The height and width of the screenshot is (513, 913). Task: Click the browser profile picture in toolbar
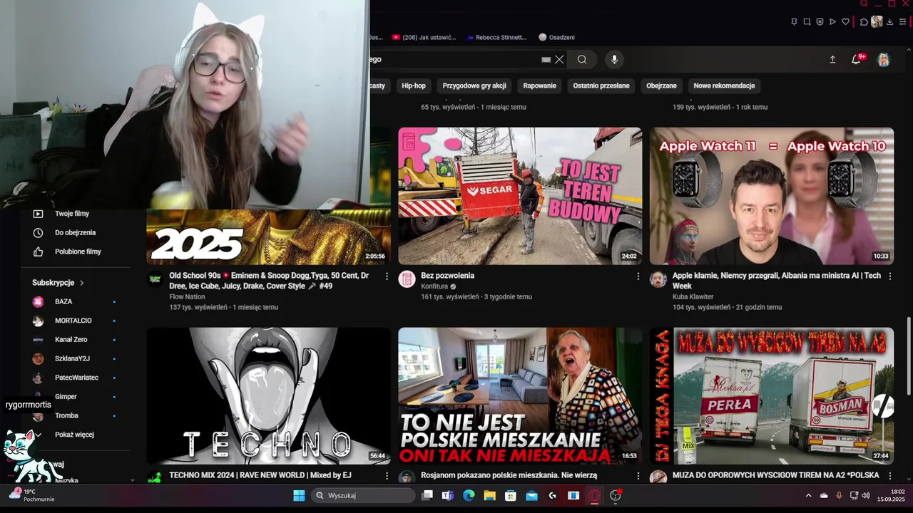click(877, 21)
